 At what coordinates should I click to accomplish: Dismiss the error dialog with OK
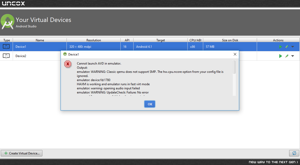pos(150,104)
